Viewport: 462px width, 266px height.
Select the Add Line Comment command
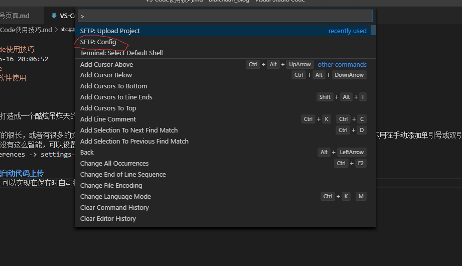108,119
